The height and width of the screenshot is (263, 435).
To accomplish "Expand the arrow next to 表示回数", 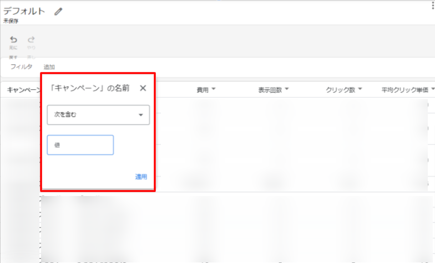I will click(287, 90).
